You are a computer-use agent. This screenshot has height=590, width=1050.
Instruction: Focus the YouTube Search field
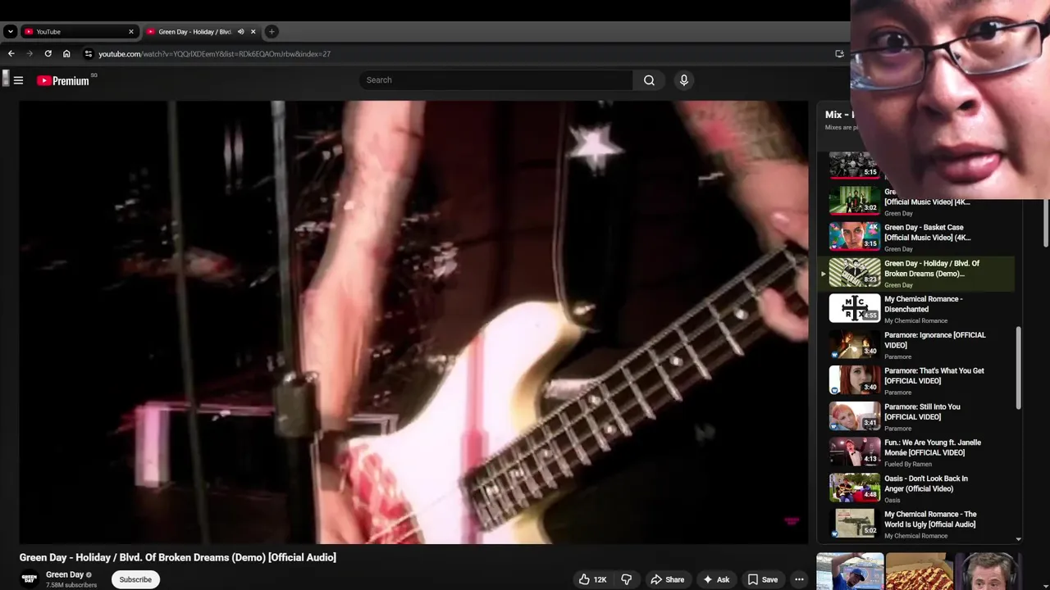point(496,80)
